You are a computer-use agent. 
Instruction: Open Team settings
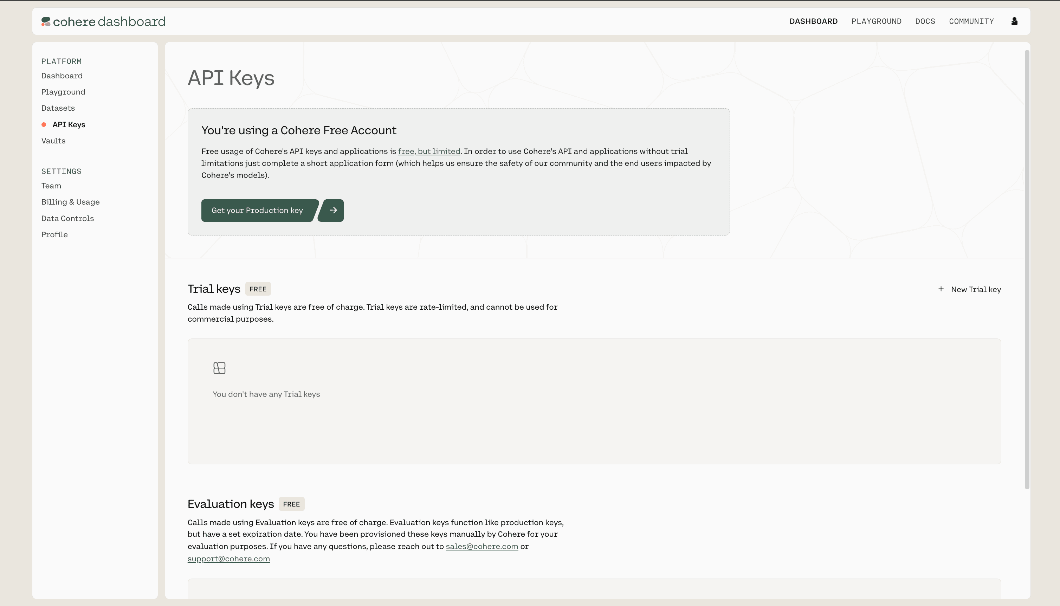[51, 186]
